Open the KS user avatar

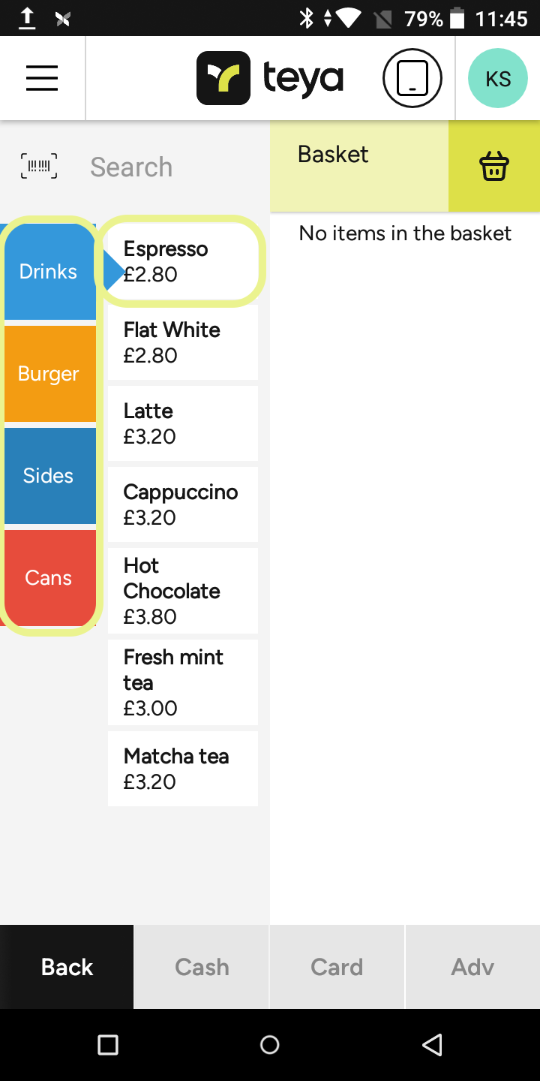(x=498, y=78)
